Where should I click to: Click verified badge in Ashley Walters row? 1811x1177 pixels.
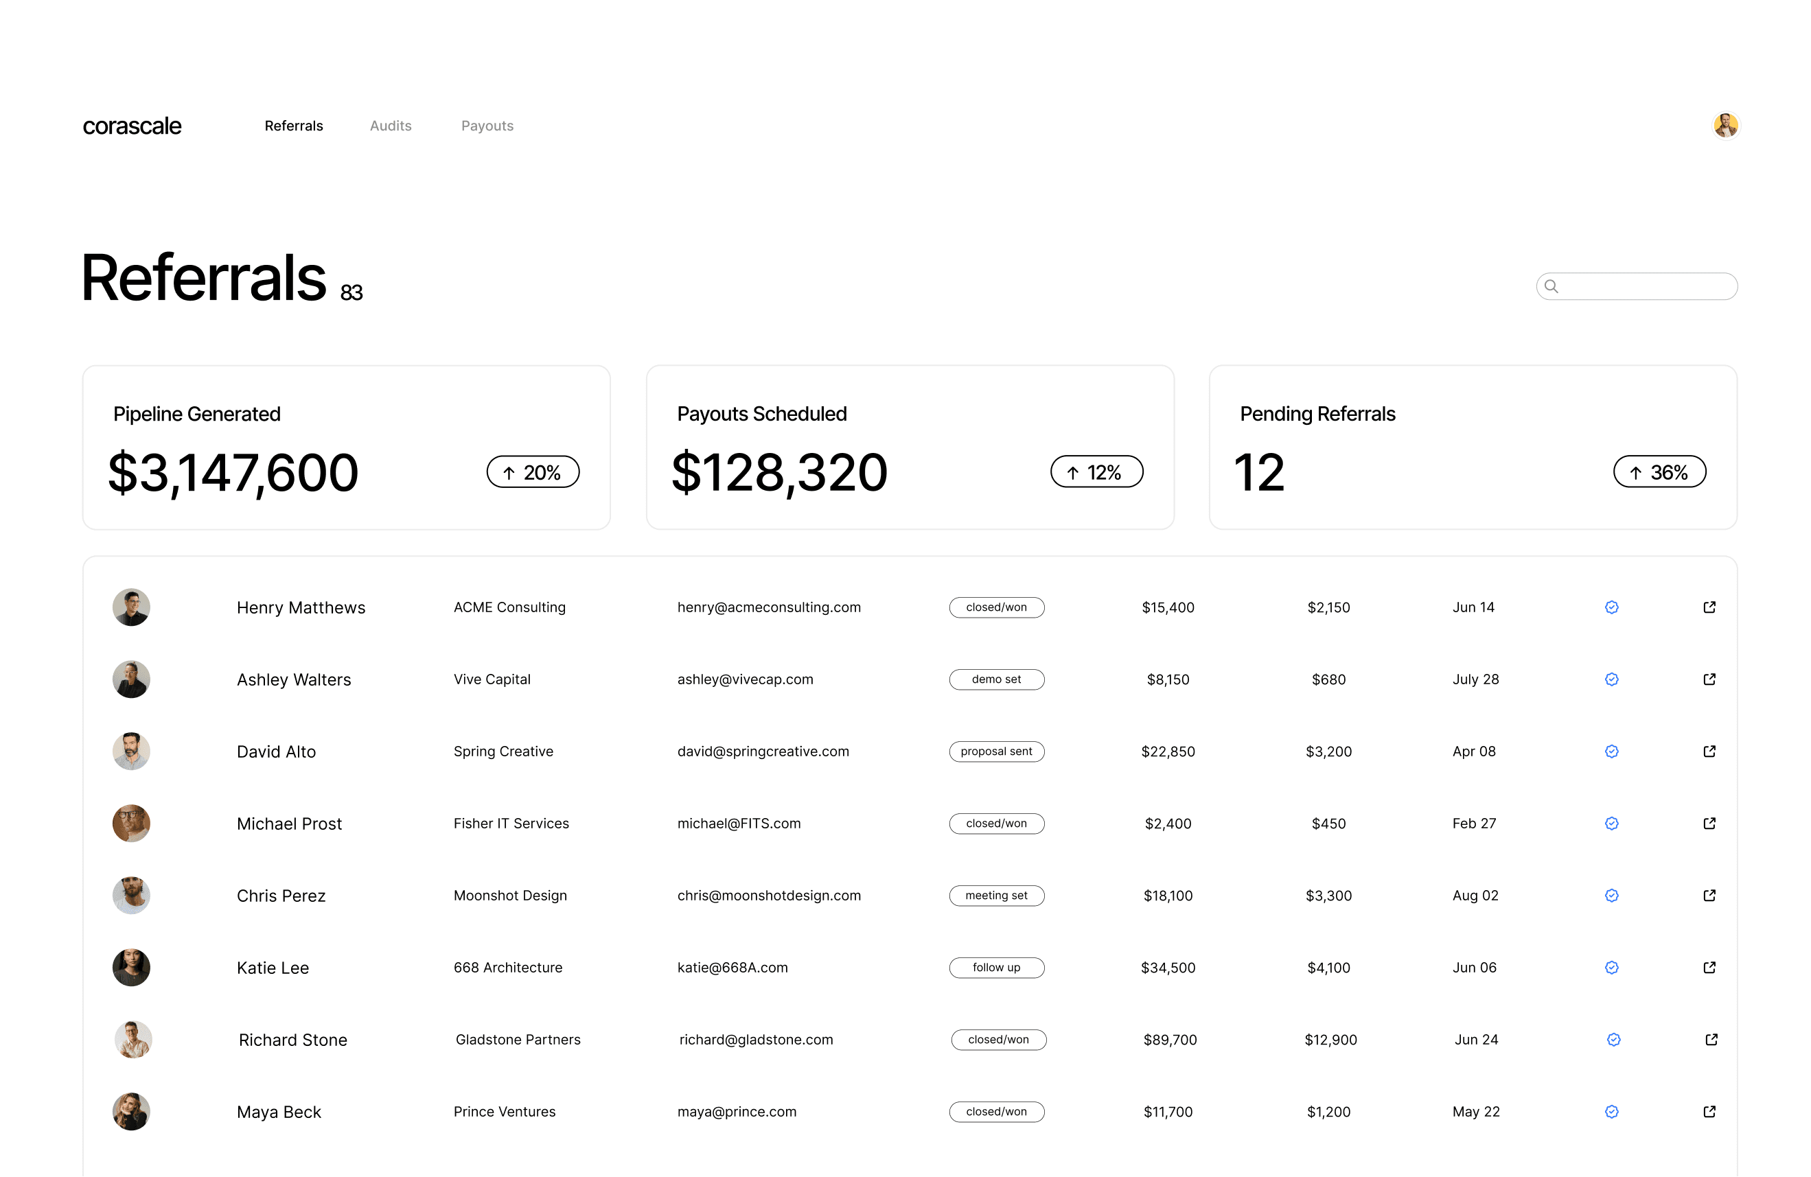click(x=1612, y=679)
